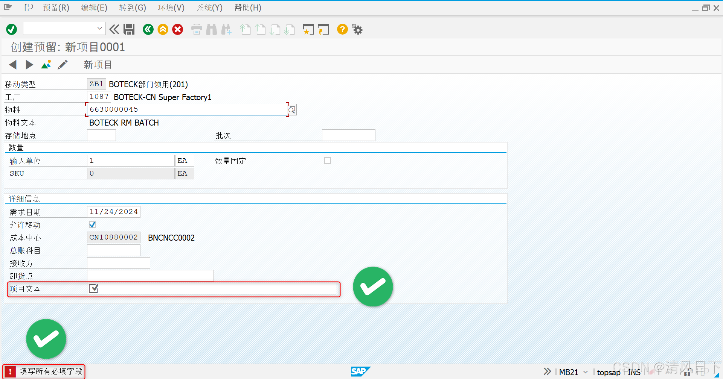
Task: Go to the next item arrow
Action: (29, 65)
